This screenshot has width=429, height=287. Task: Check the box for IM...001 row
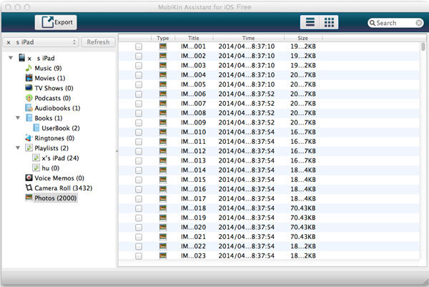(139, 47)
